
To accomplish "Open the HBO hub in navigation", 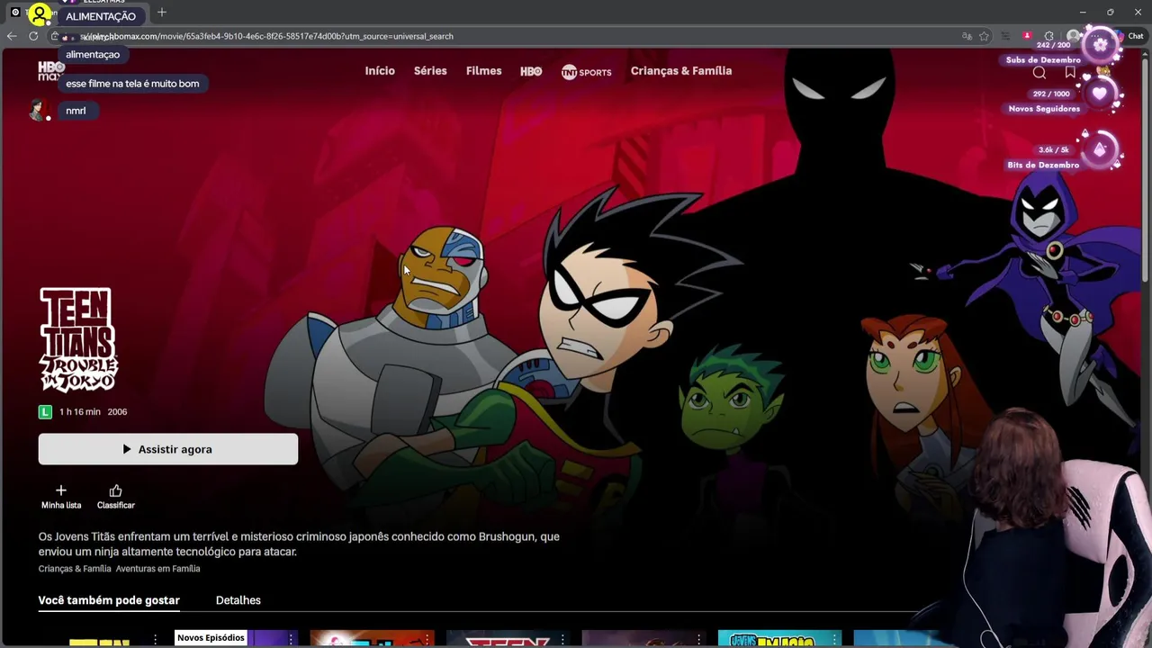I will pos(531,71).
